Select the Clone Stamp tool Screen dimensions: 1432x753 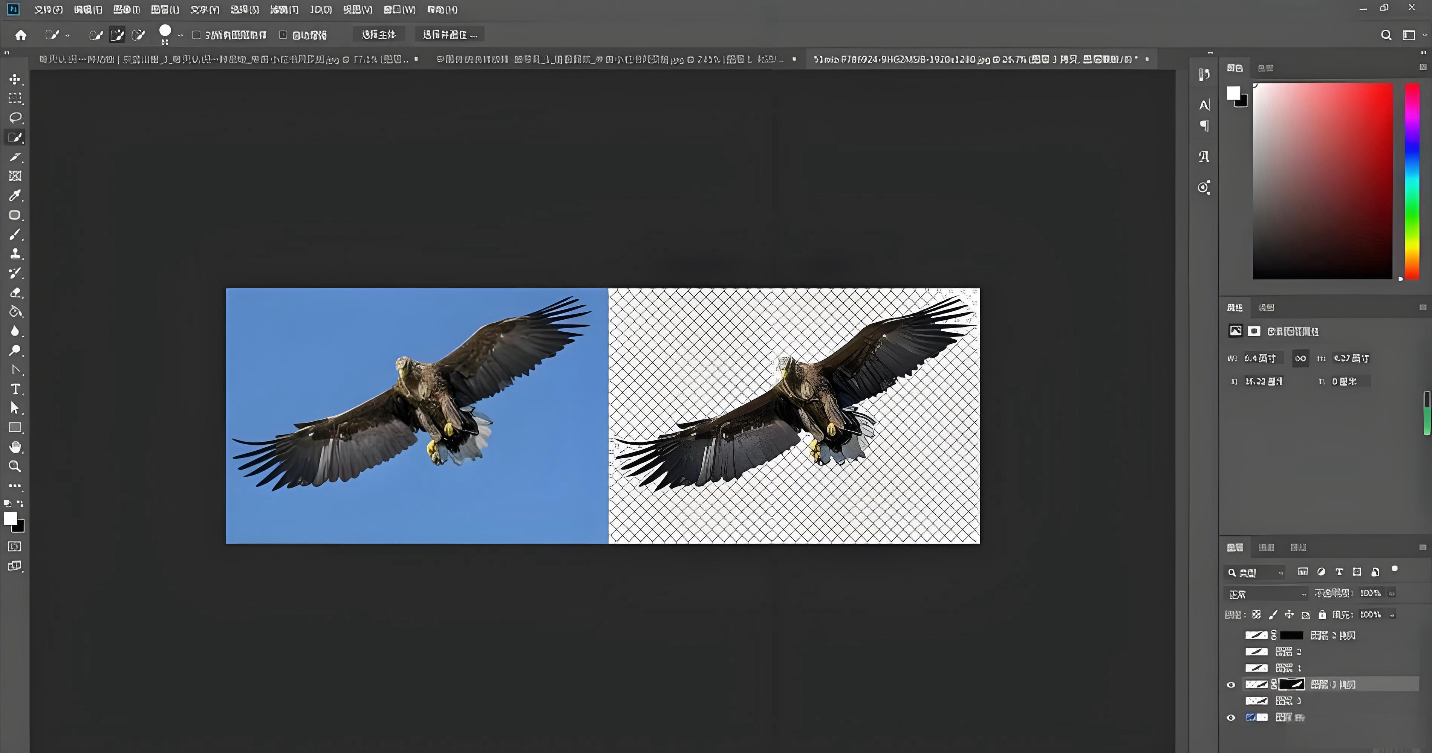[x=15, y=254]
